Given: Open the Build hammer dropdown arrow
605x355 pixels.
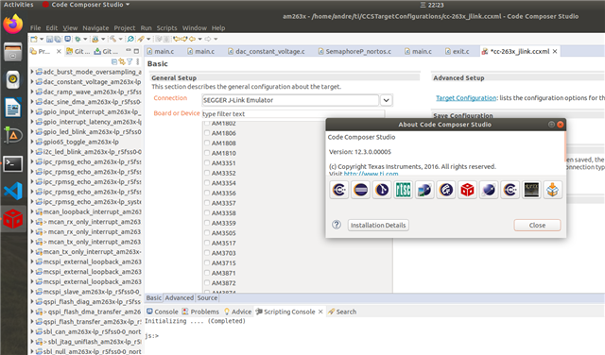Looking at the screenshot, I should pos(120,39).
